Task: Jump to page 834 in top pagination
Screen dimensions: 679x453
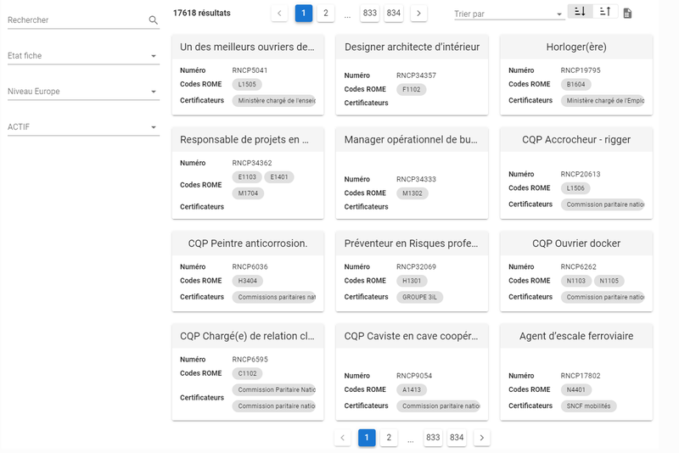Action: (x=394, y=13)
